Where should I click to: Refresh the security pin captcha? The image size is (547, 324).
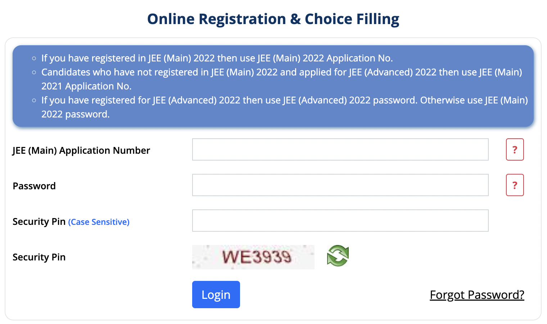[338, 256]
